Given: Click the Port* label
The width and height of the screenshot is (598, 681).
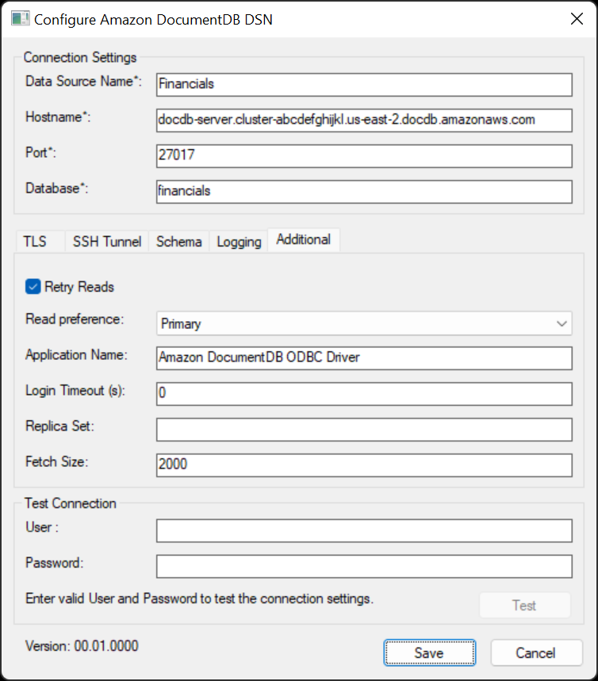Looking at the screenshot, I should pyautogui.click(x=41, y=152).
